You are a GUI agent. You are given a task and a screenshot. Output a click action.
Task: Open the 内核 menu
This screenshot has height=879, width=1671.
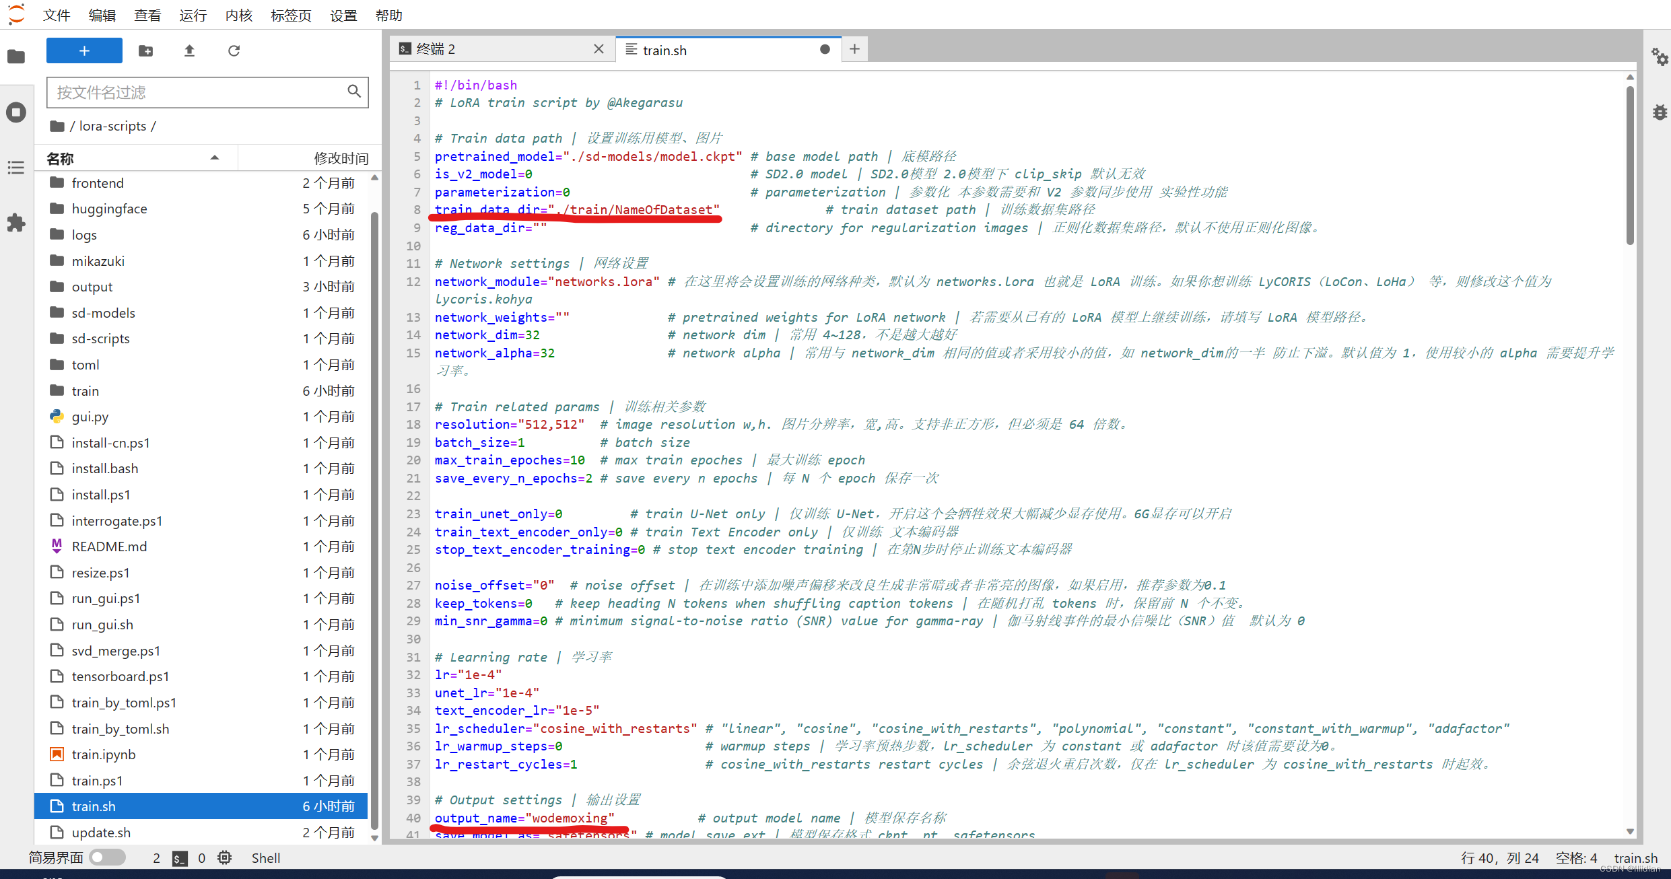pos(238,15)
